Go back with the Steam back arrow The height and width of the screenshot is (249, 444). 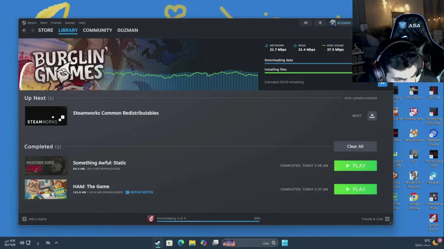(x=24, y=30)
